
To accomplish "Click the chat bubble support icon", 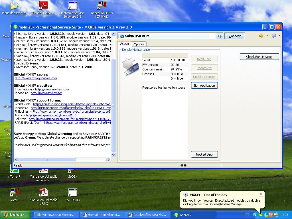I will (x=274, y=36).
